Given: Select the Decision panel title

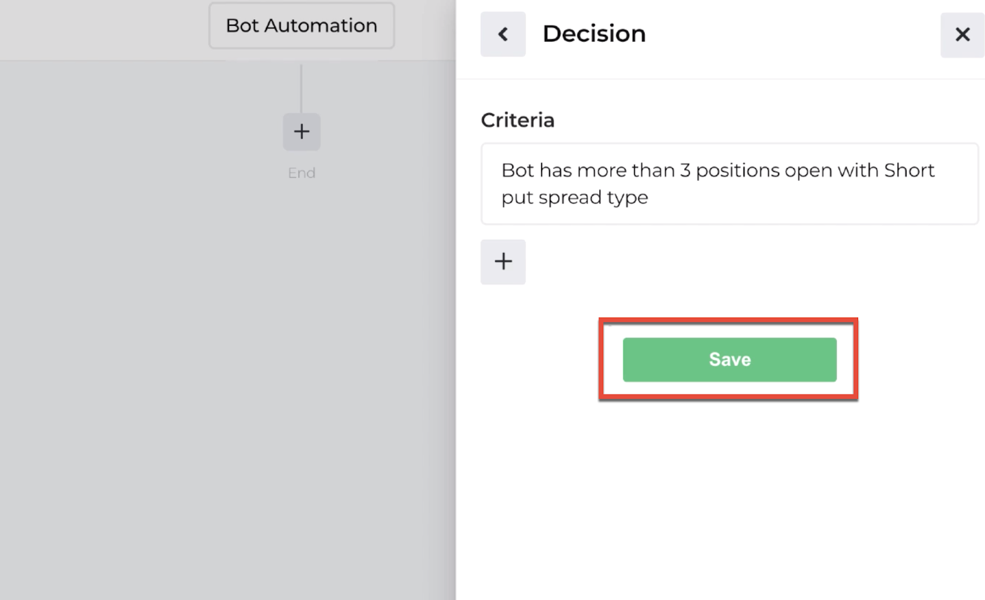Looking at the screenshot, I should [x=594, y=34].
